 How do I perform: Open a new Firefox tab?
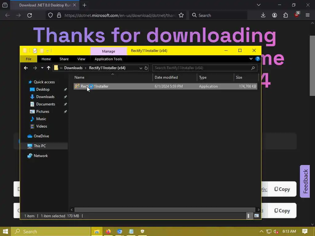84,5
